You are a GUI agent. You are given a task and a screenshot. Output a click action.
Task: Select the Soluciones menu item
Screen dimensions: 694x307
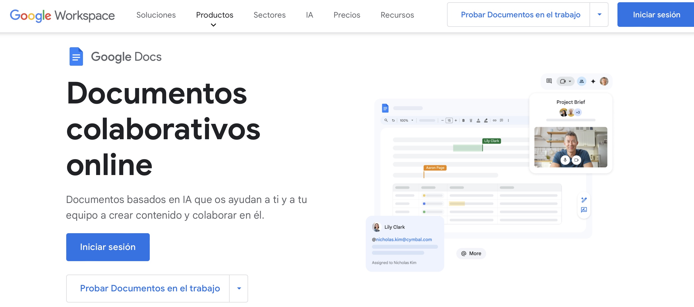click(x=156, y=14)
